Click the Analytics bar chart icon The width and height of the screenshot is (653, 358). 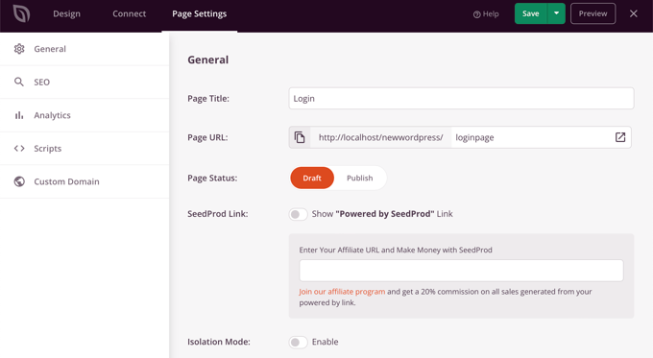click(19, 115)
